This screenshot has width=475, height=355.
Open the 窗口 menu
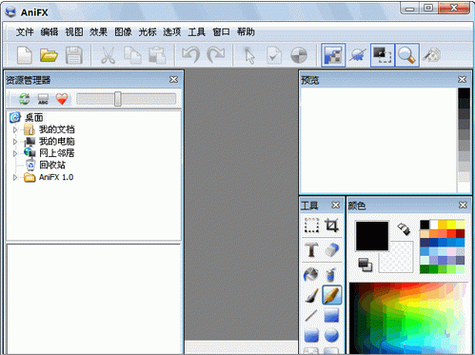point(221,31)
